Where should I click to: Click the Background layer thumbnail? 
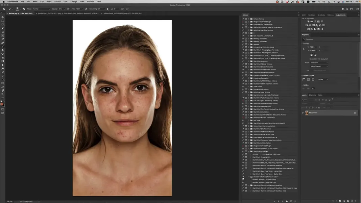tap(307, 113)
